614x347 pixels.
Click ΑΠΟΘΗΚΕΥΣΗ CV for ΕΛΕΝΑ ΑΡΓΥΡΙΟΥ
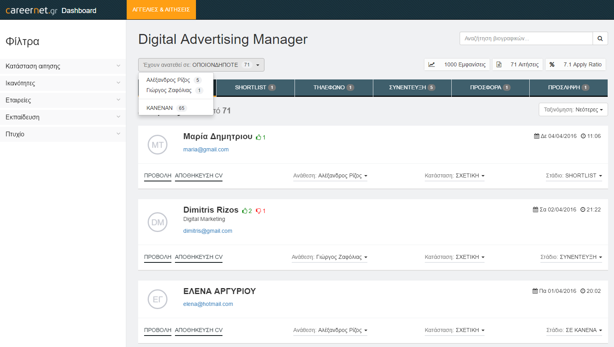[199, 330]
